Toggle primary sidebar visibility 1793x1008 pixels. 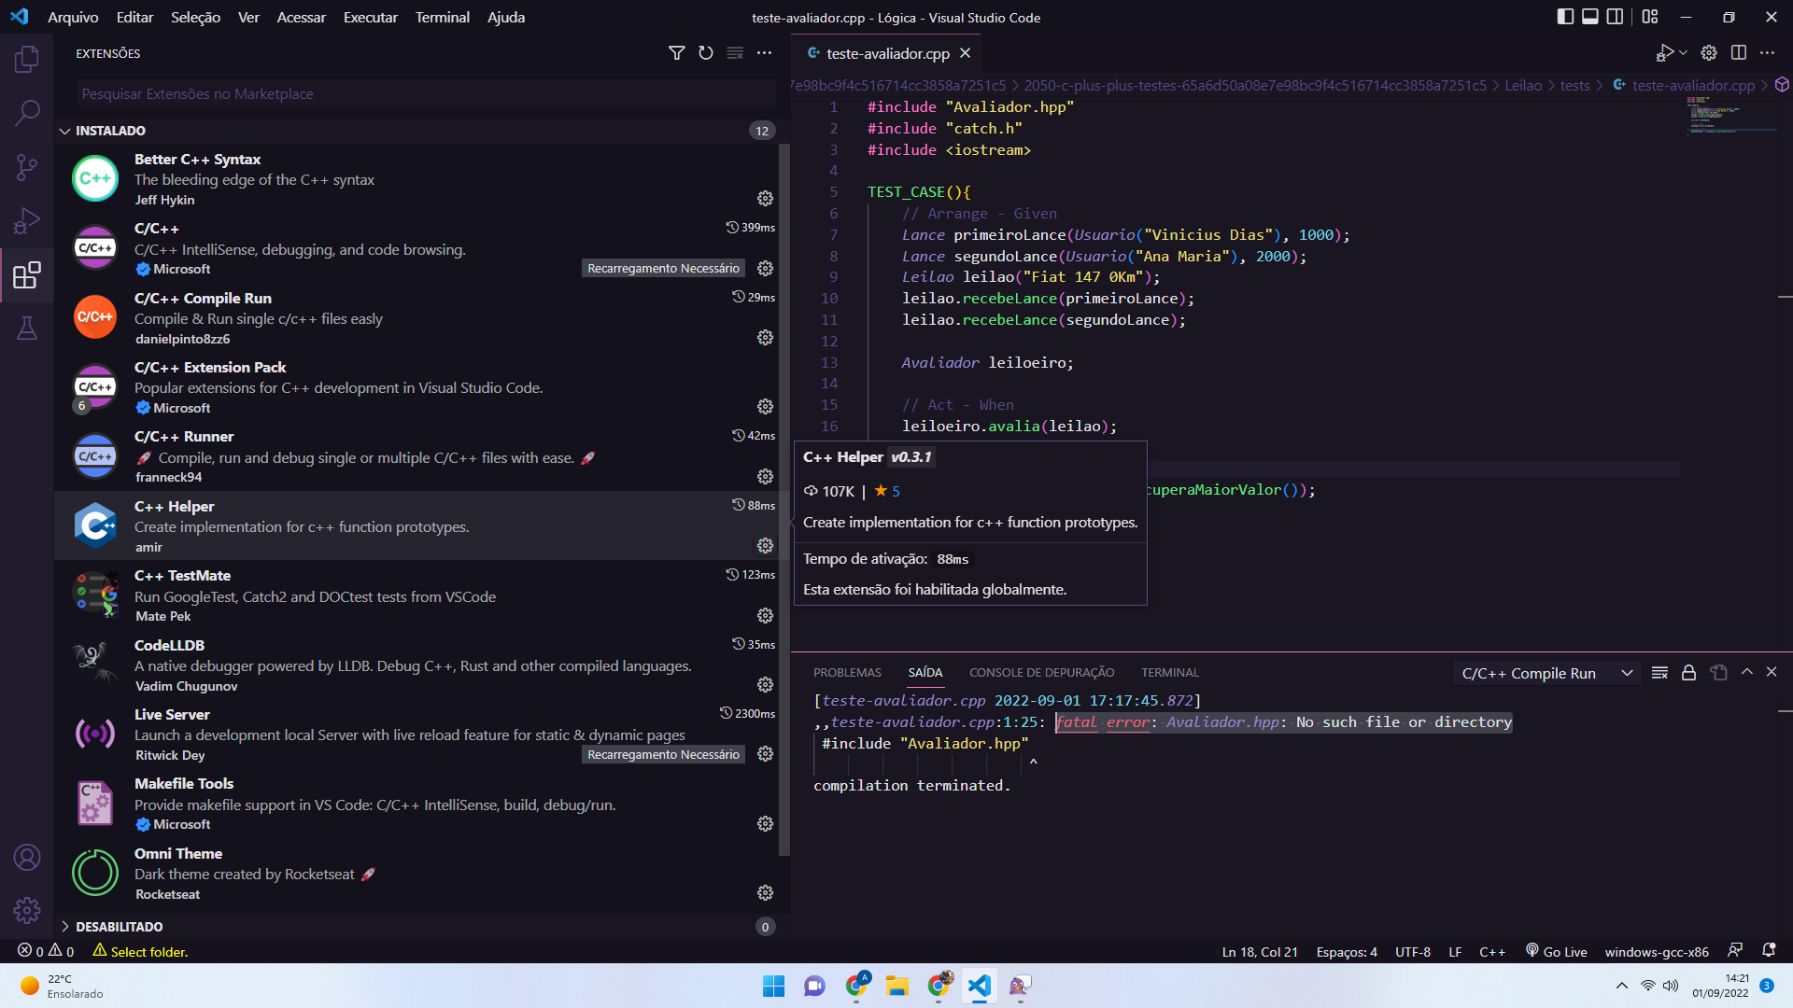[1565, 17]
